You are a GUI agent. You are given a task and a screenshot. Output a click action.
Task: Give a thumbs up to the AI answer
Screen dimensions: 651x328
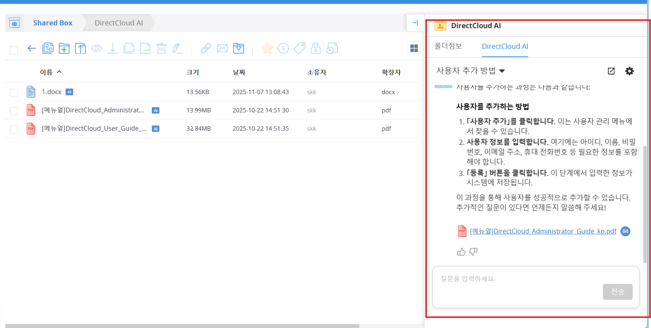461,252
